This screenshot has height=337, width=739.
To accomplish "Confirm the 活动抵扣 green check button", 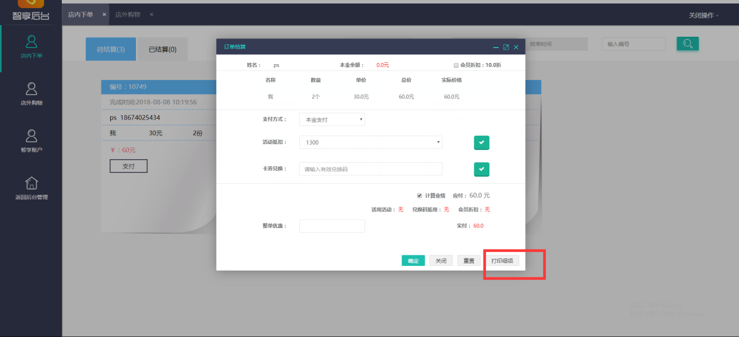I will (481, 142).
